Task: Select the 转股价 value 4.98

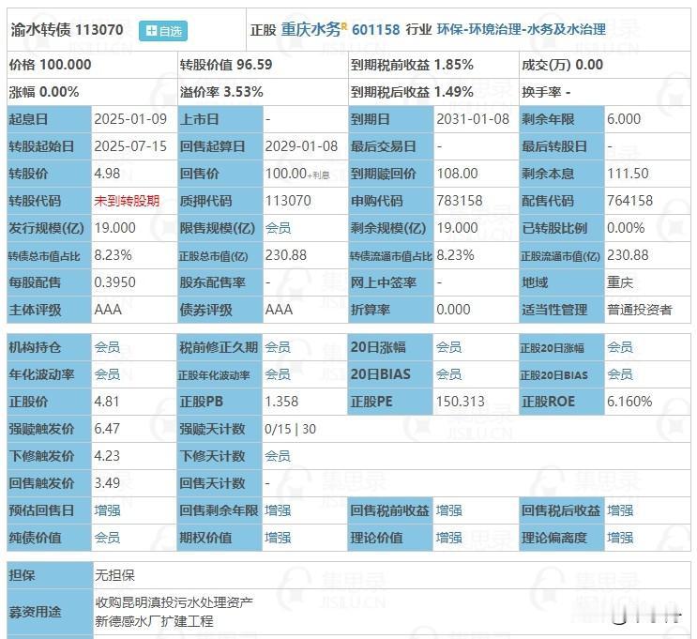Action: [107, 174]
